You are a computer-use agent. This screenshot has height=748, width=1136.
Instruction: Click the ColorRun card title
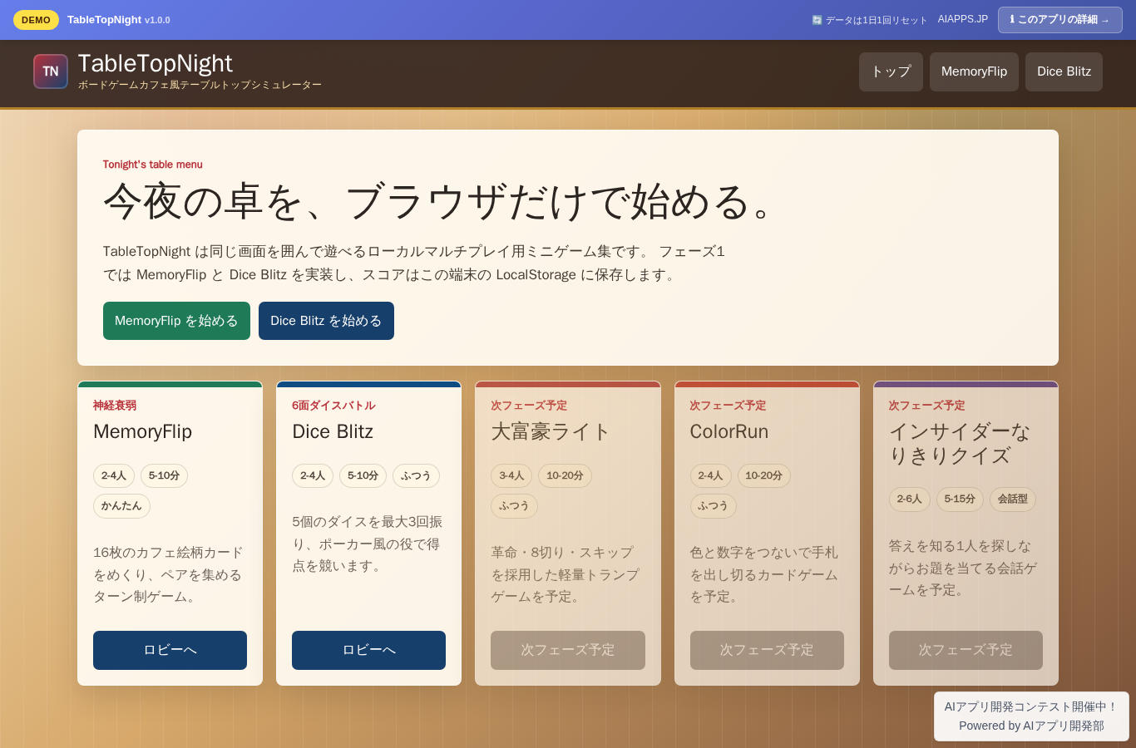(729, 431)
